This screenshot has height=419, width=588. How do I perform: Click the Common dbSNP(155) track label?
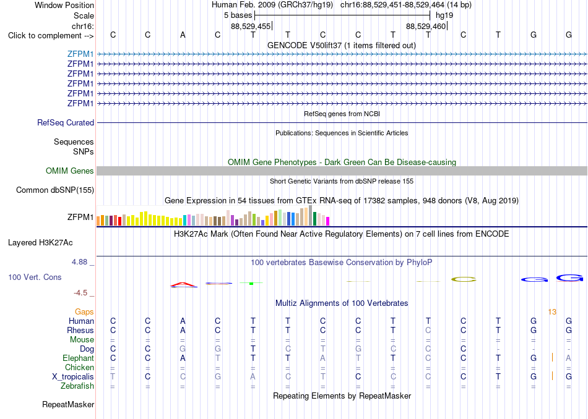(55, 190)
